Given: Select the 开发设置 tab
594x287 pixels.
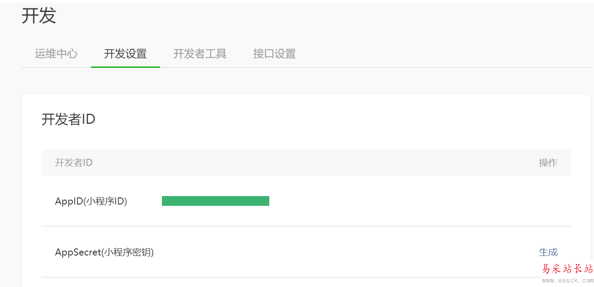Looking at the screenshot, I should 125,54.
